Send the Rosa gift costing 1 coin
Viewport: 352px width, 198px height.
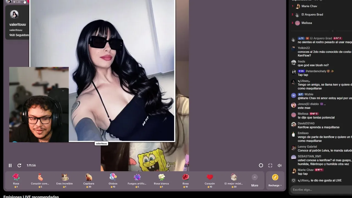[16, 181]
